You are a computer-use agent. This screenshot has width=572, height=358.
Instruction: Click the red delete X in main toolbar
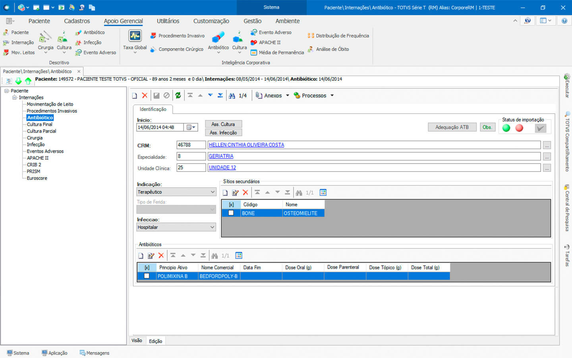click(145, 95)
